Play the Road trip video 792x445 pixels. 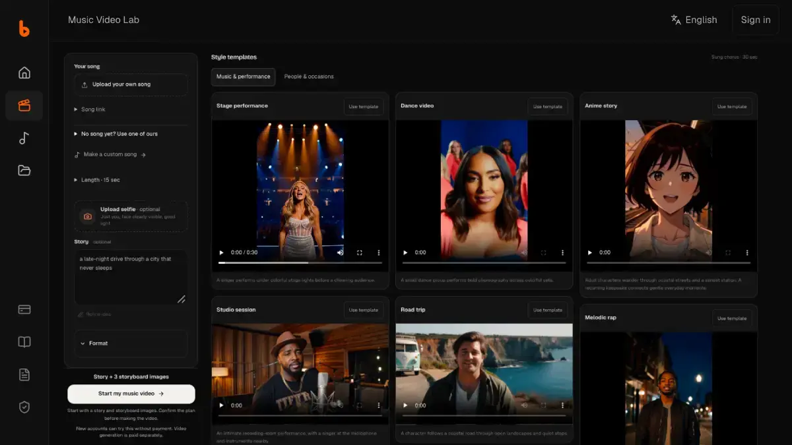pos(406,405)
